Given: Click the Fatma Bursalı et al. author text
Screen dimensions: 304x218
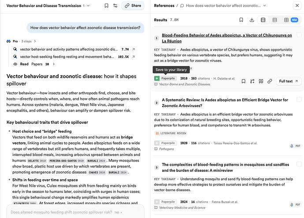Looking at the screenshot, I should (x=225, y=202).
